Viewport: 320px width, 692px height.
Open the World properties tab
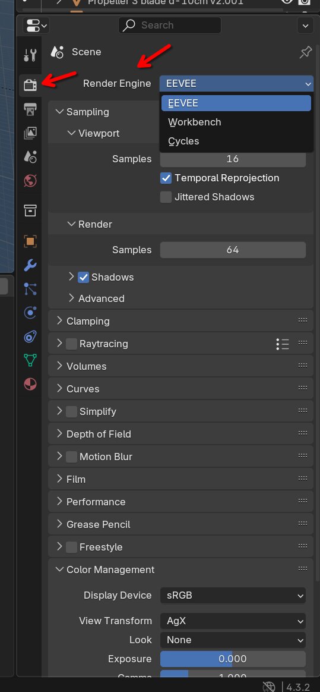30,181
